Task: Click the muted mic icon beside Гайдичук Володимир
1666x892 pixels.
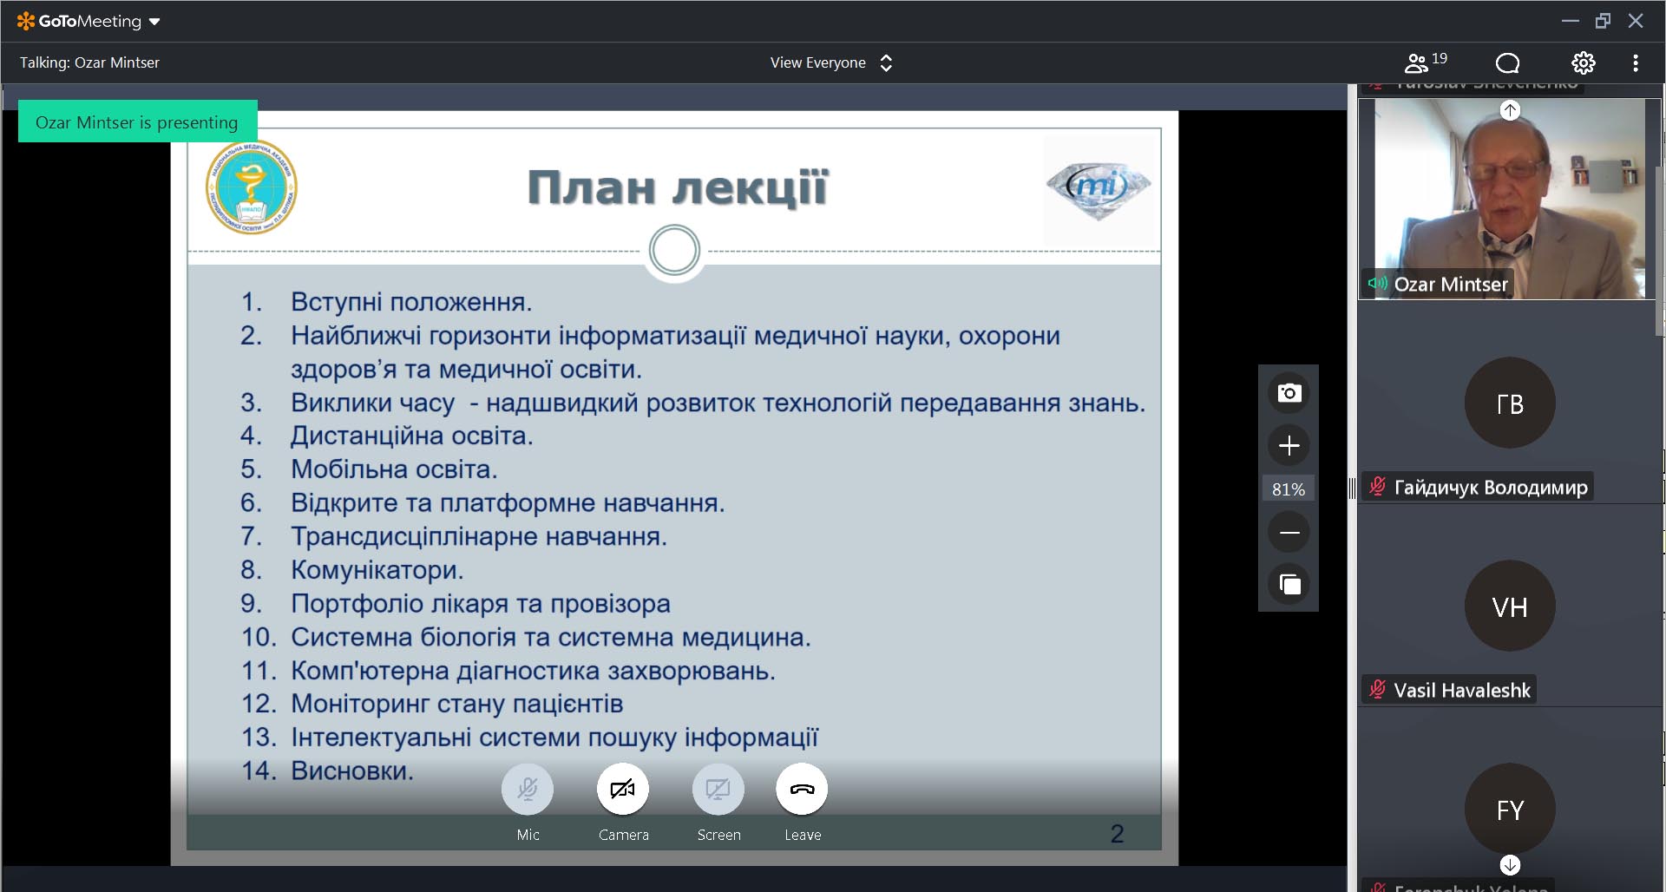Action: [1377, 486]
